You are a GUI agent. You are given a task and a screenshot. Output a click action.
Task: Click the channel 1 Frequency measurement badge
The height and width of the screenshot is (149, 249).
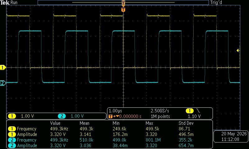(12, 129)
